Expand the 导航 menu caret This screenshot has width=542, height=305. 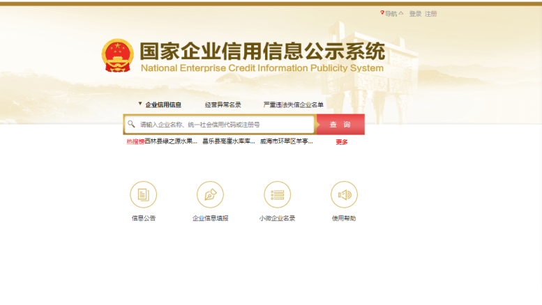[401, 13]
